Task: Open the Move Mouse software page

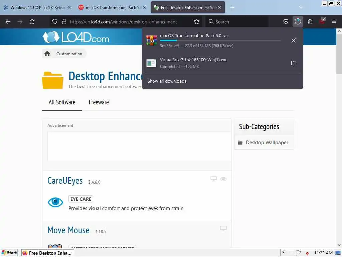Action: point(68,230)
